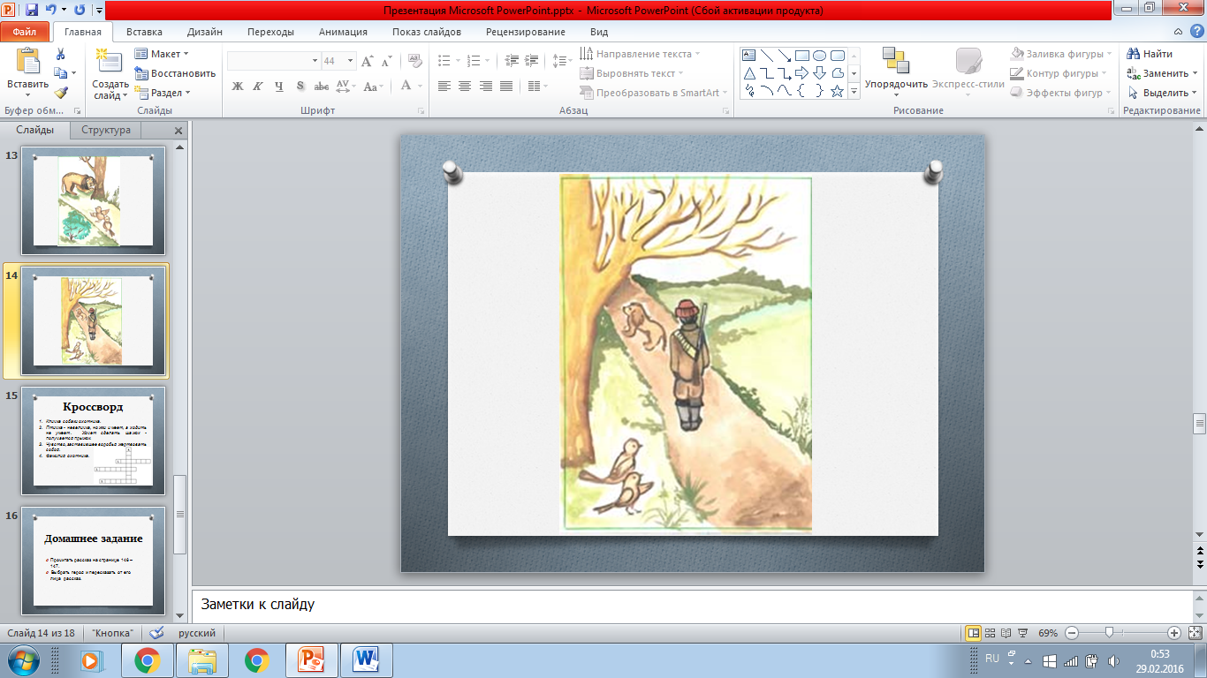Toggle bold formatting (Ж)

click(238, 87)
